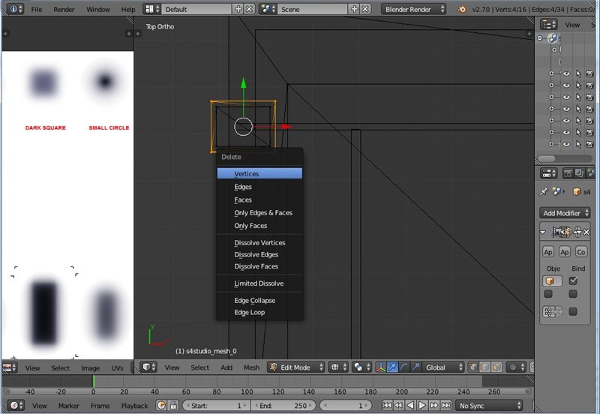The image size is (600, 414).
Task: Click the play animation button
Action: click(421, 406)
